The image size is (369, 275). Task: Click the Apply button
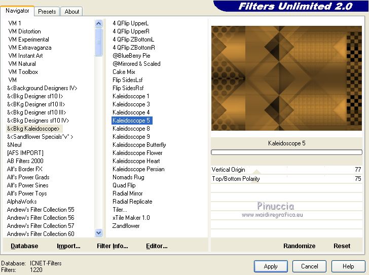(271, 266)
